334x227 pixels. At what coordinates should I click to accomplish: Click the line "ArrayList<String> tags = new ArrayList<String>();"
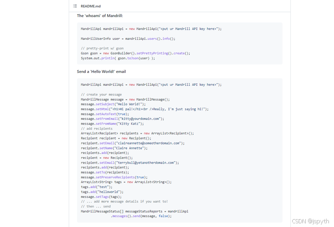click(126, 182)
